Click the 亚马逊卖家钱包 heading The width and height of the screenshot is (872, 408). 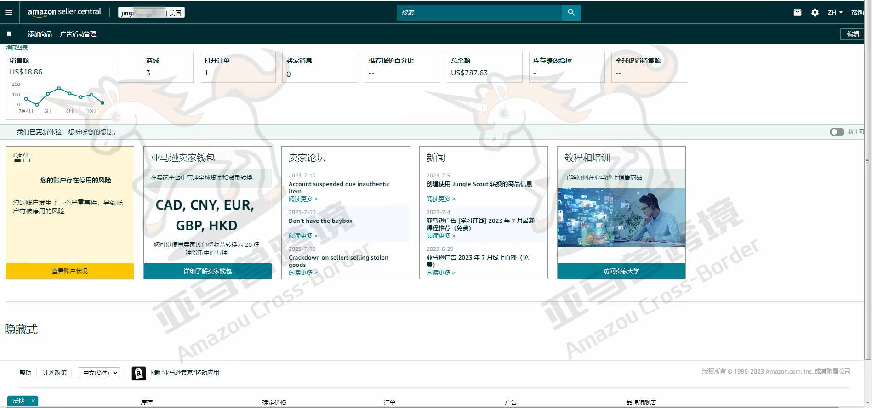pos(183,158)
